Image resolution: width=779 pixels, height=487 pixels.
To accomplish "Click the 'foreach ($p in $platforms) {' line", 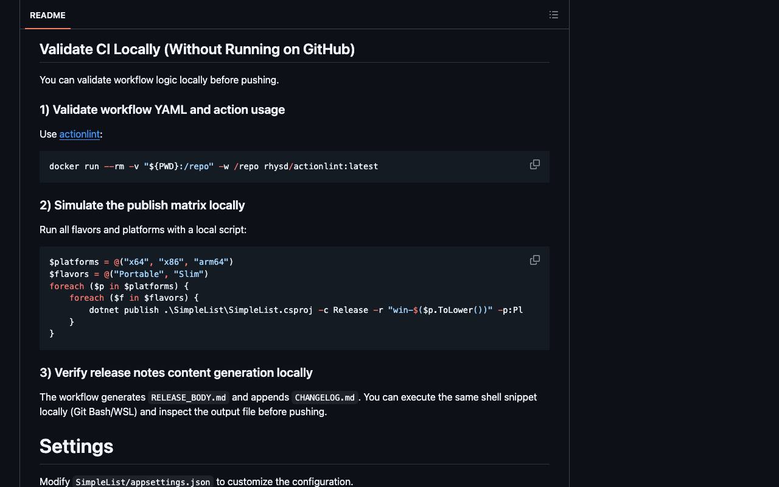I will pyautogui.click(x=119, y=286).
